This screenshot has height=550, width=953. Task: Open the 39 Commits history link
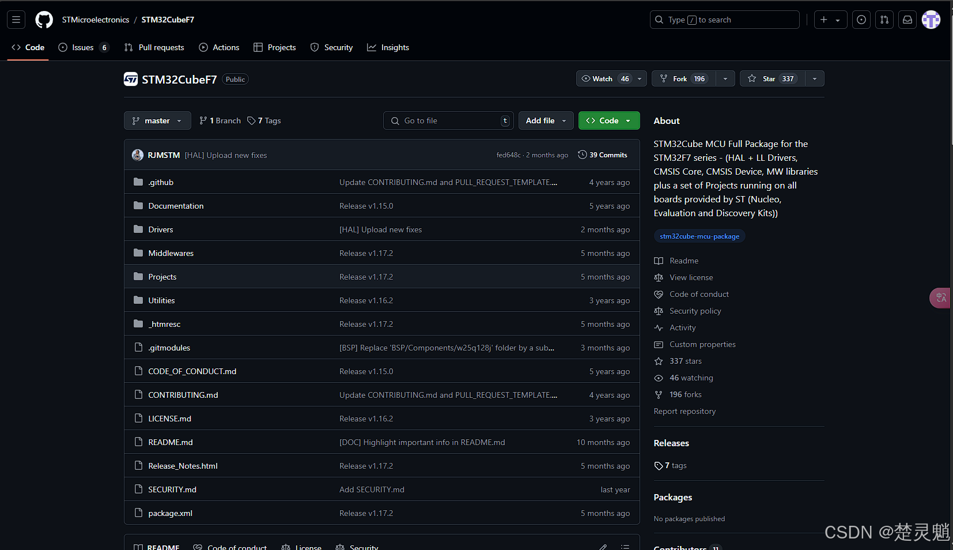coord(603,155)
